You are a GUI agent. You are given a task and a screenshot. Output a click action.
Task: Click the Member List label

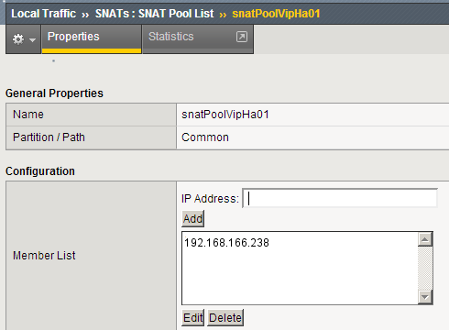pyautogui.click(x=44, y=256)
